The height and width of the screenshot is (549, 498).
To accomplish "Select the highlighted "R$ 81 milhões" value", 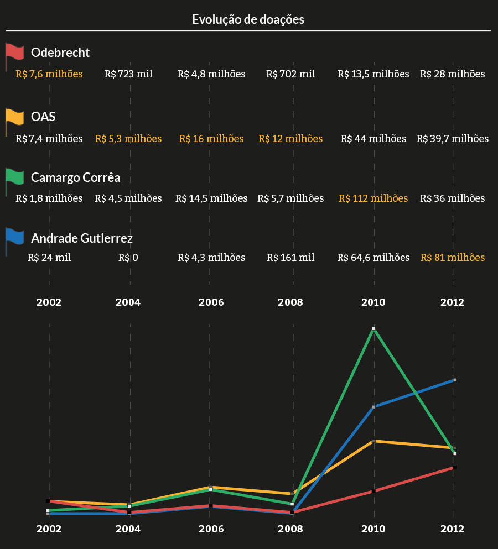I will (x=453, y=258).
